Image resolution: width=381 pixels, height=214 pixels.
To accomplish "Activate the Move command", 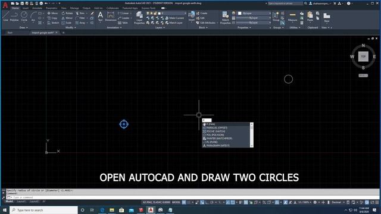I will coord(53,13).
